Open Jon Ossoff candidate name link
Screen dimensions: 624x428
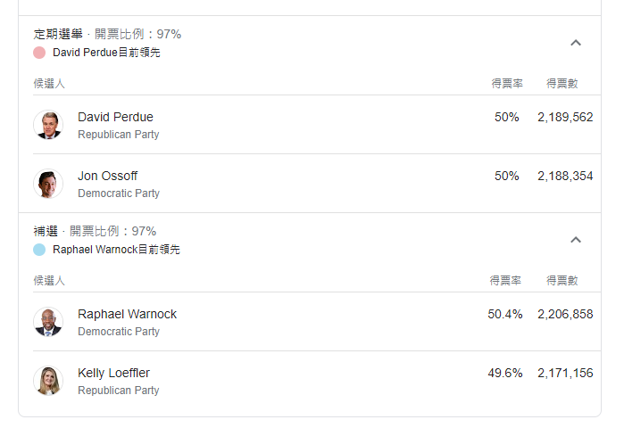click(107, 176)
